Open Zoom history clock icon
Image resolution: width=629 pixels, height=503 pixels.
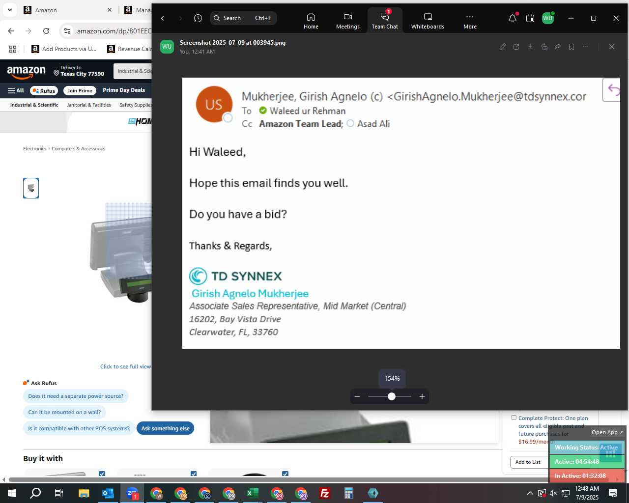point(198,18)
